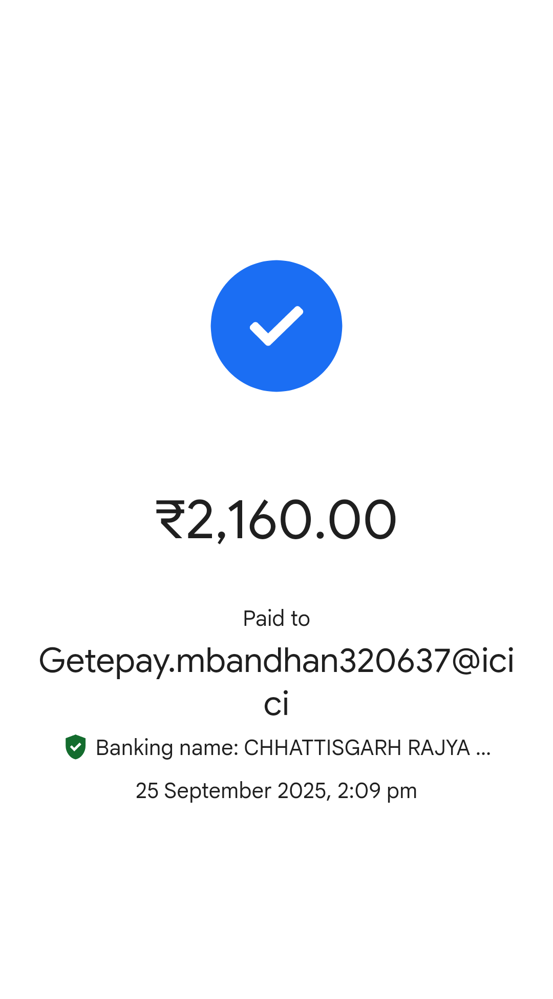Click mbandhan320637 in the payee ID
The width and height of the screenshot is (553, 999).
(313, 660)
